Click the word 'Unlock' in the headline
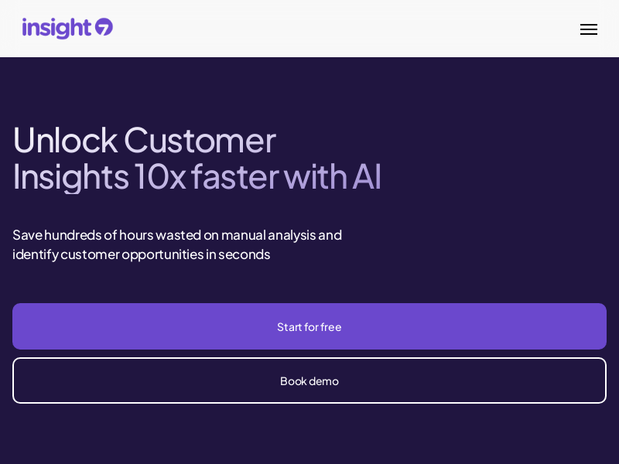 (x=66, y=140)
